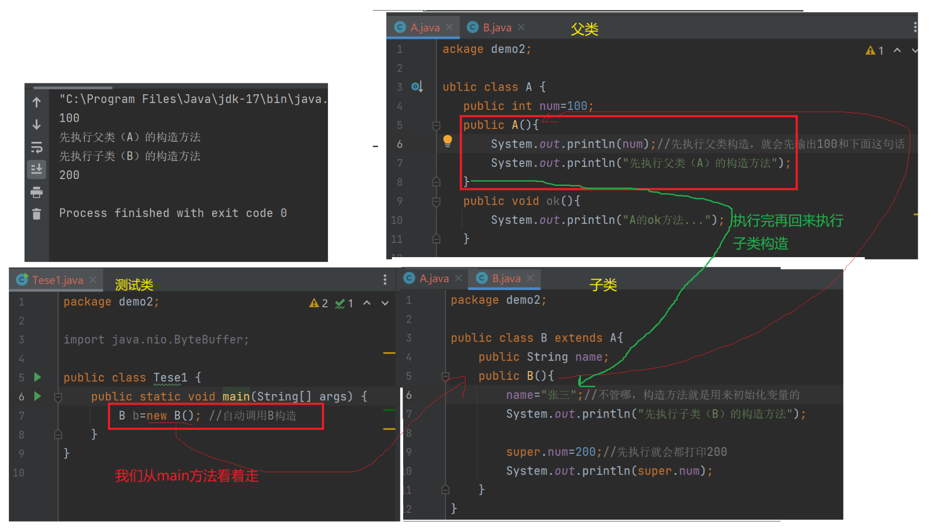Close the Tese1.java tab with its x

pos(93,280)
